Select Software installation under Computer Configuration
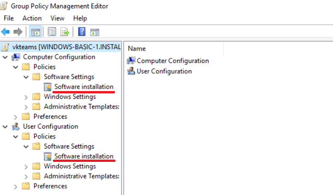This screenshot has width=333, height=195. [83, 87]
